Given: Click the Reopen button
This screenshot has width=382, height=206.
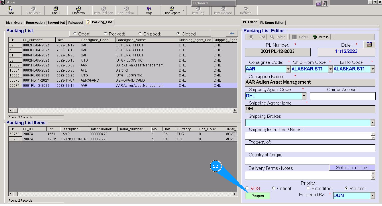Looking at the screenshot, I should [x=257, y=196].
